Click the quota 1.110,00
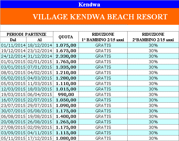 click(x=66, y=84)
